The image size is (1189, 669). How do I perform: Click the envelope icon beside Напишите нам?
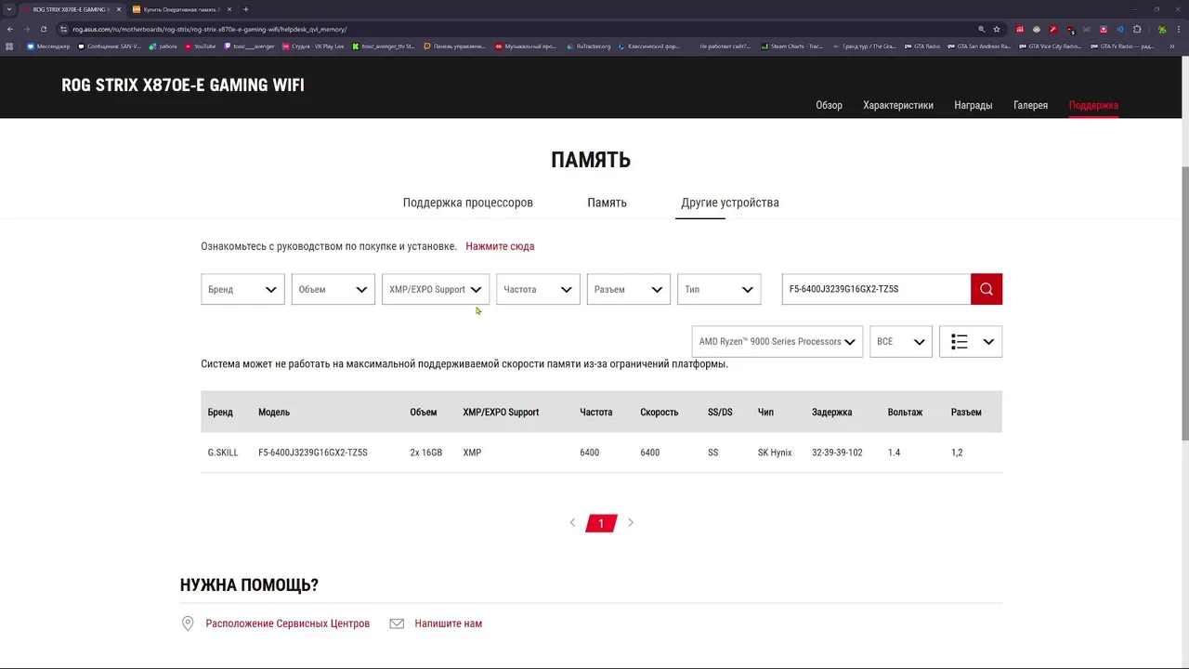click(397, 623)
